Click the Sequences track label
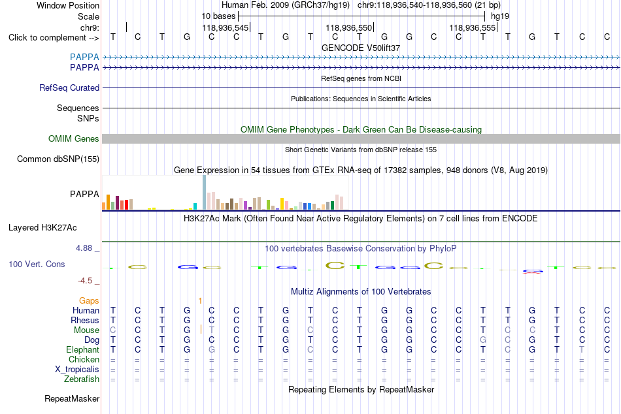The width and height of the screenshot is (621, 414). (x=78, y=108)
